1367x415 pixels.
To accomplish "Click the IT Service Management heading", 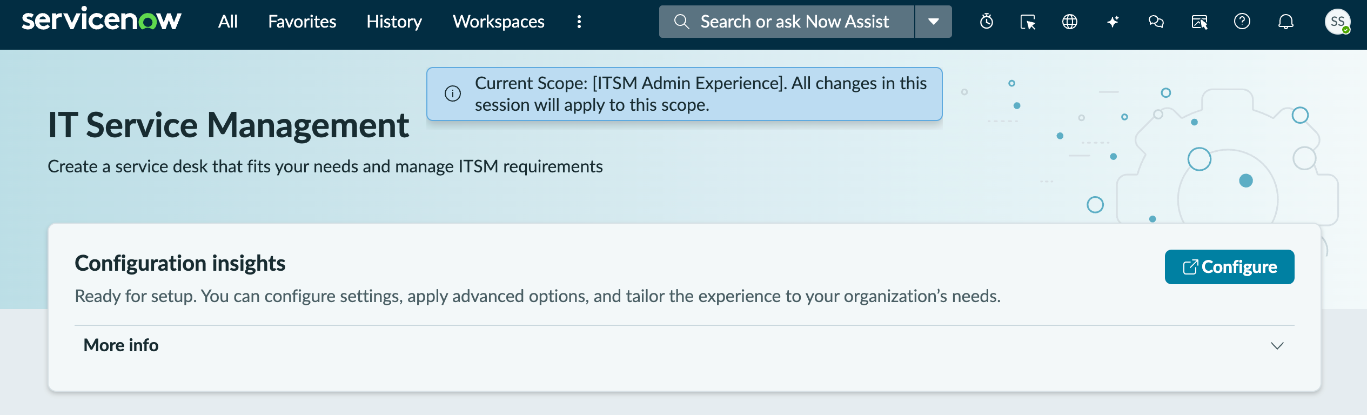I will click(x=228, y=125).
